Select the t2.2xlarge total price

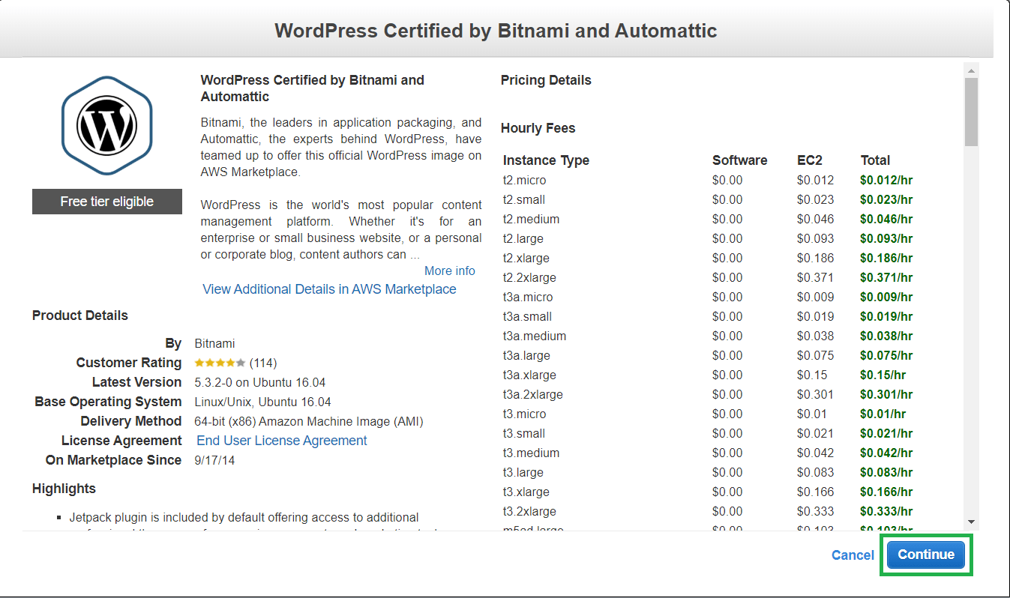click(886, 277)
